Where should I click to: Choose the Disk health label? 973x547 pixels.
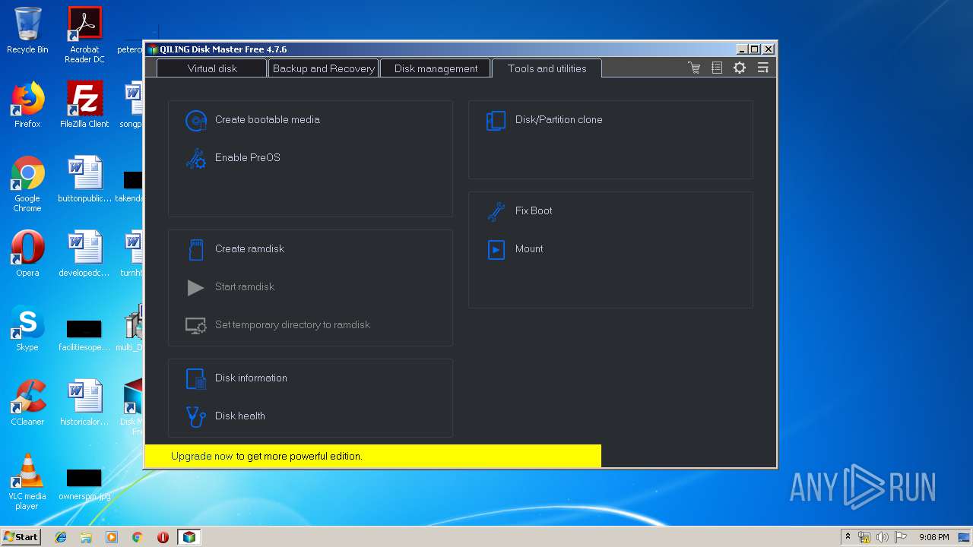[x=240, y=416]
